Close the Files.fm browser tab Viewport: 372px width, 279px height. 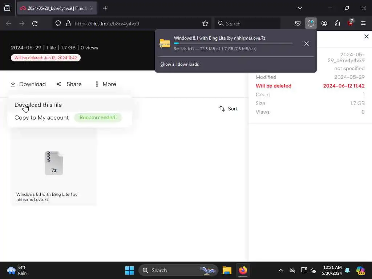92,8
